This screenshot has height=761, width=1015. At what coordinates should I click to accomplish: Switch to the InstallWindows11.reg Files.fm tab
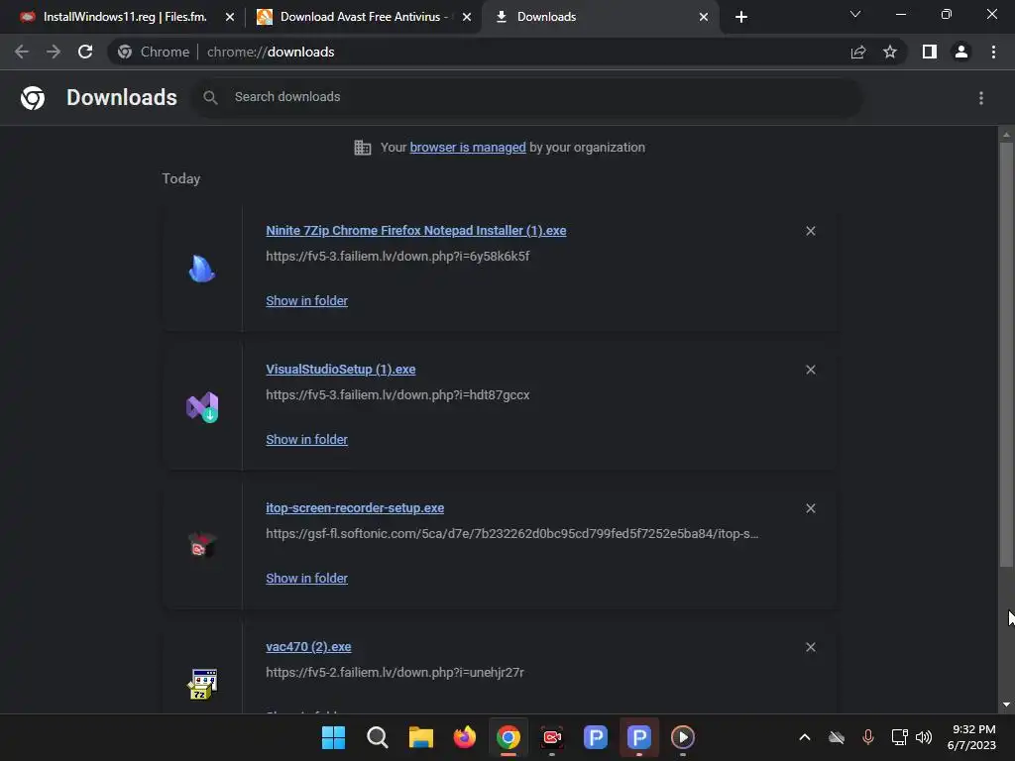pos(124,17)
